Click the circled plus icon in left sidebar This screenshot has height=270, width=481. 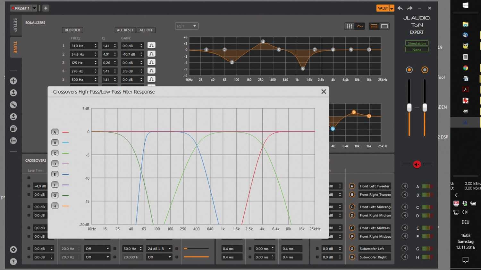(x=13, y=81)
